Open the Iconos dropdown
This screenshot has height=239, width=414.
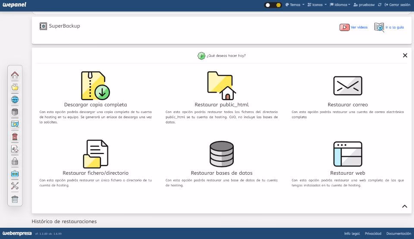pos(317,5)
